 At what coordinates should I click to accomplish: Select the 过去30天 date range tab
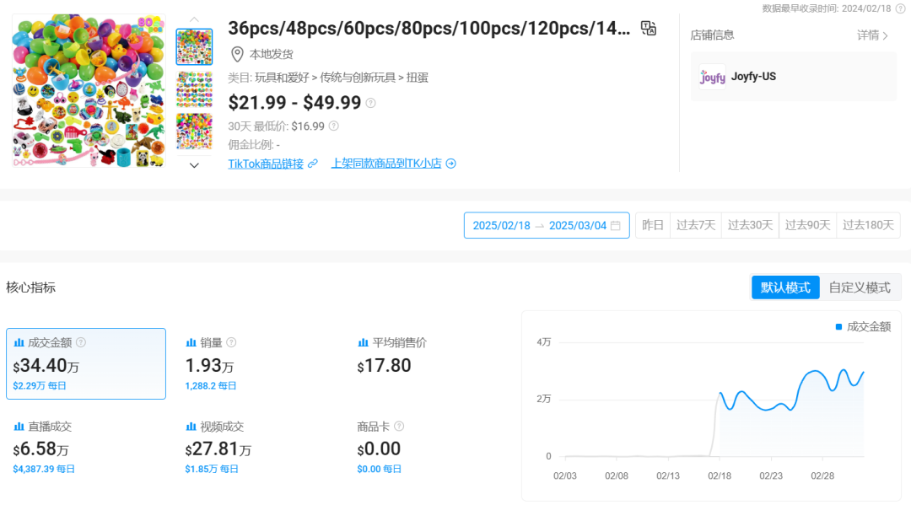[750, 226]
